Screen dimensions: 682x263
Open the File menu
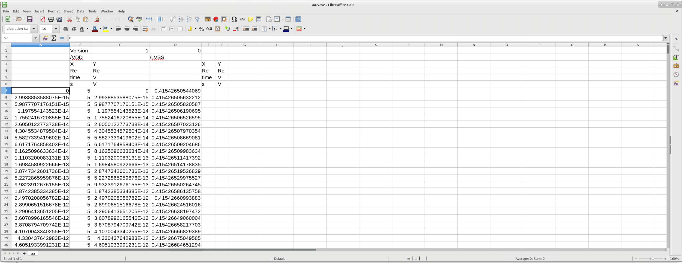(x=6, y=11)
